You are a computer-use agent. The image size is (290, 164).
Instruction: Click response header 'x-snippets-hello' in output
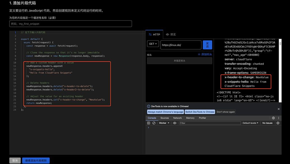245,84
